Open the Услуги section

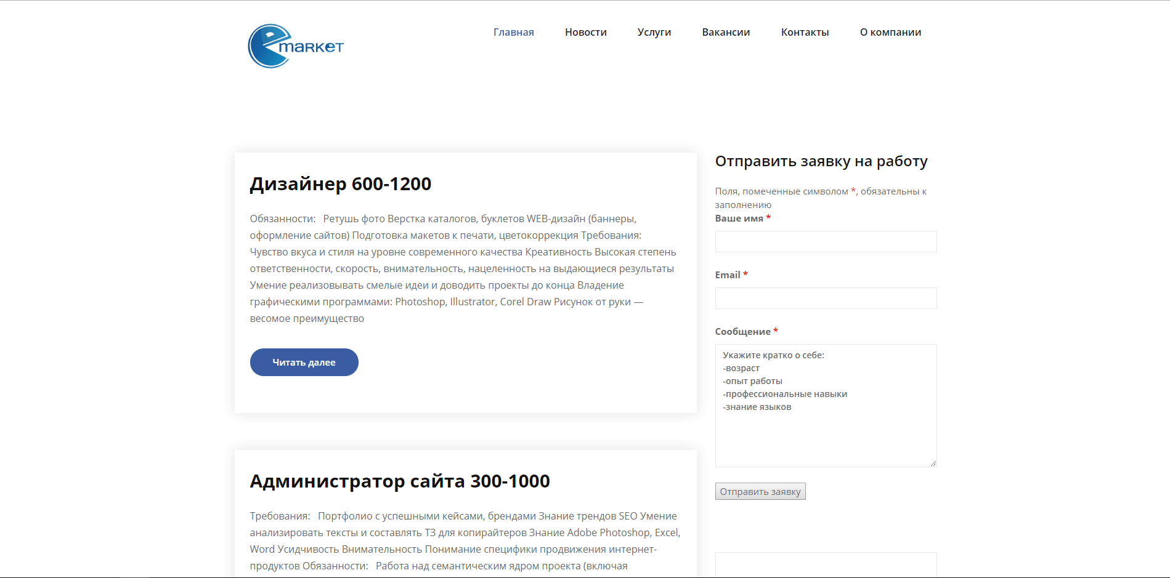coord(654,32)
